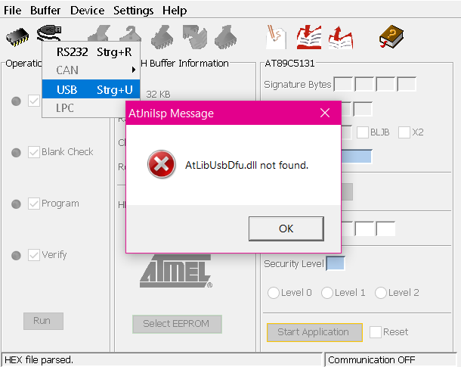The image size is (461, 367).
Task: Click the red error icon in message
Action: tap(162, 164)
